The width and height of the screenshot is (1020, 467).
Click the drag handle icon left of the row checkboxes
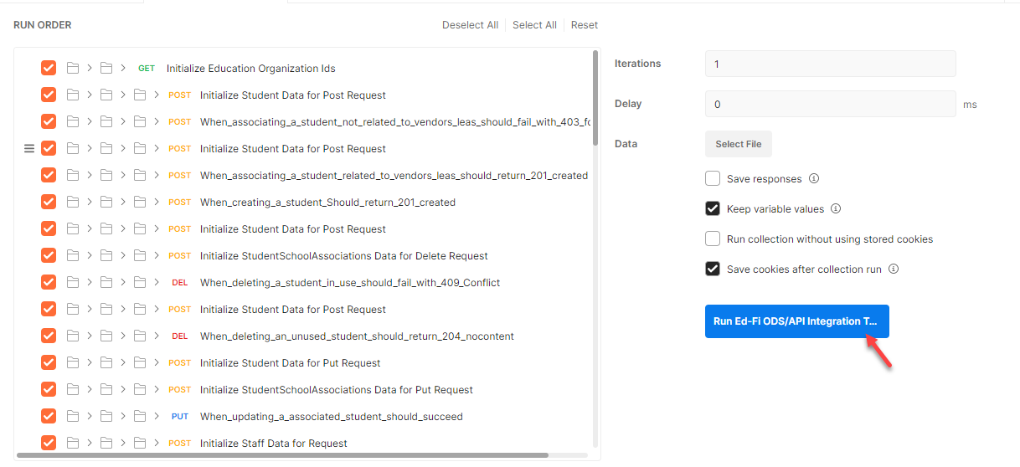pyautogui.click(x=28, y=149)
